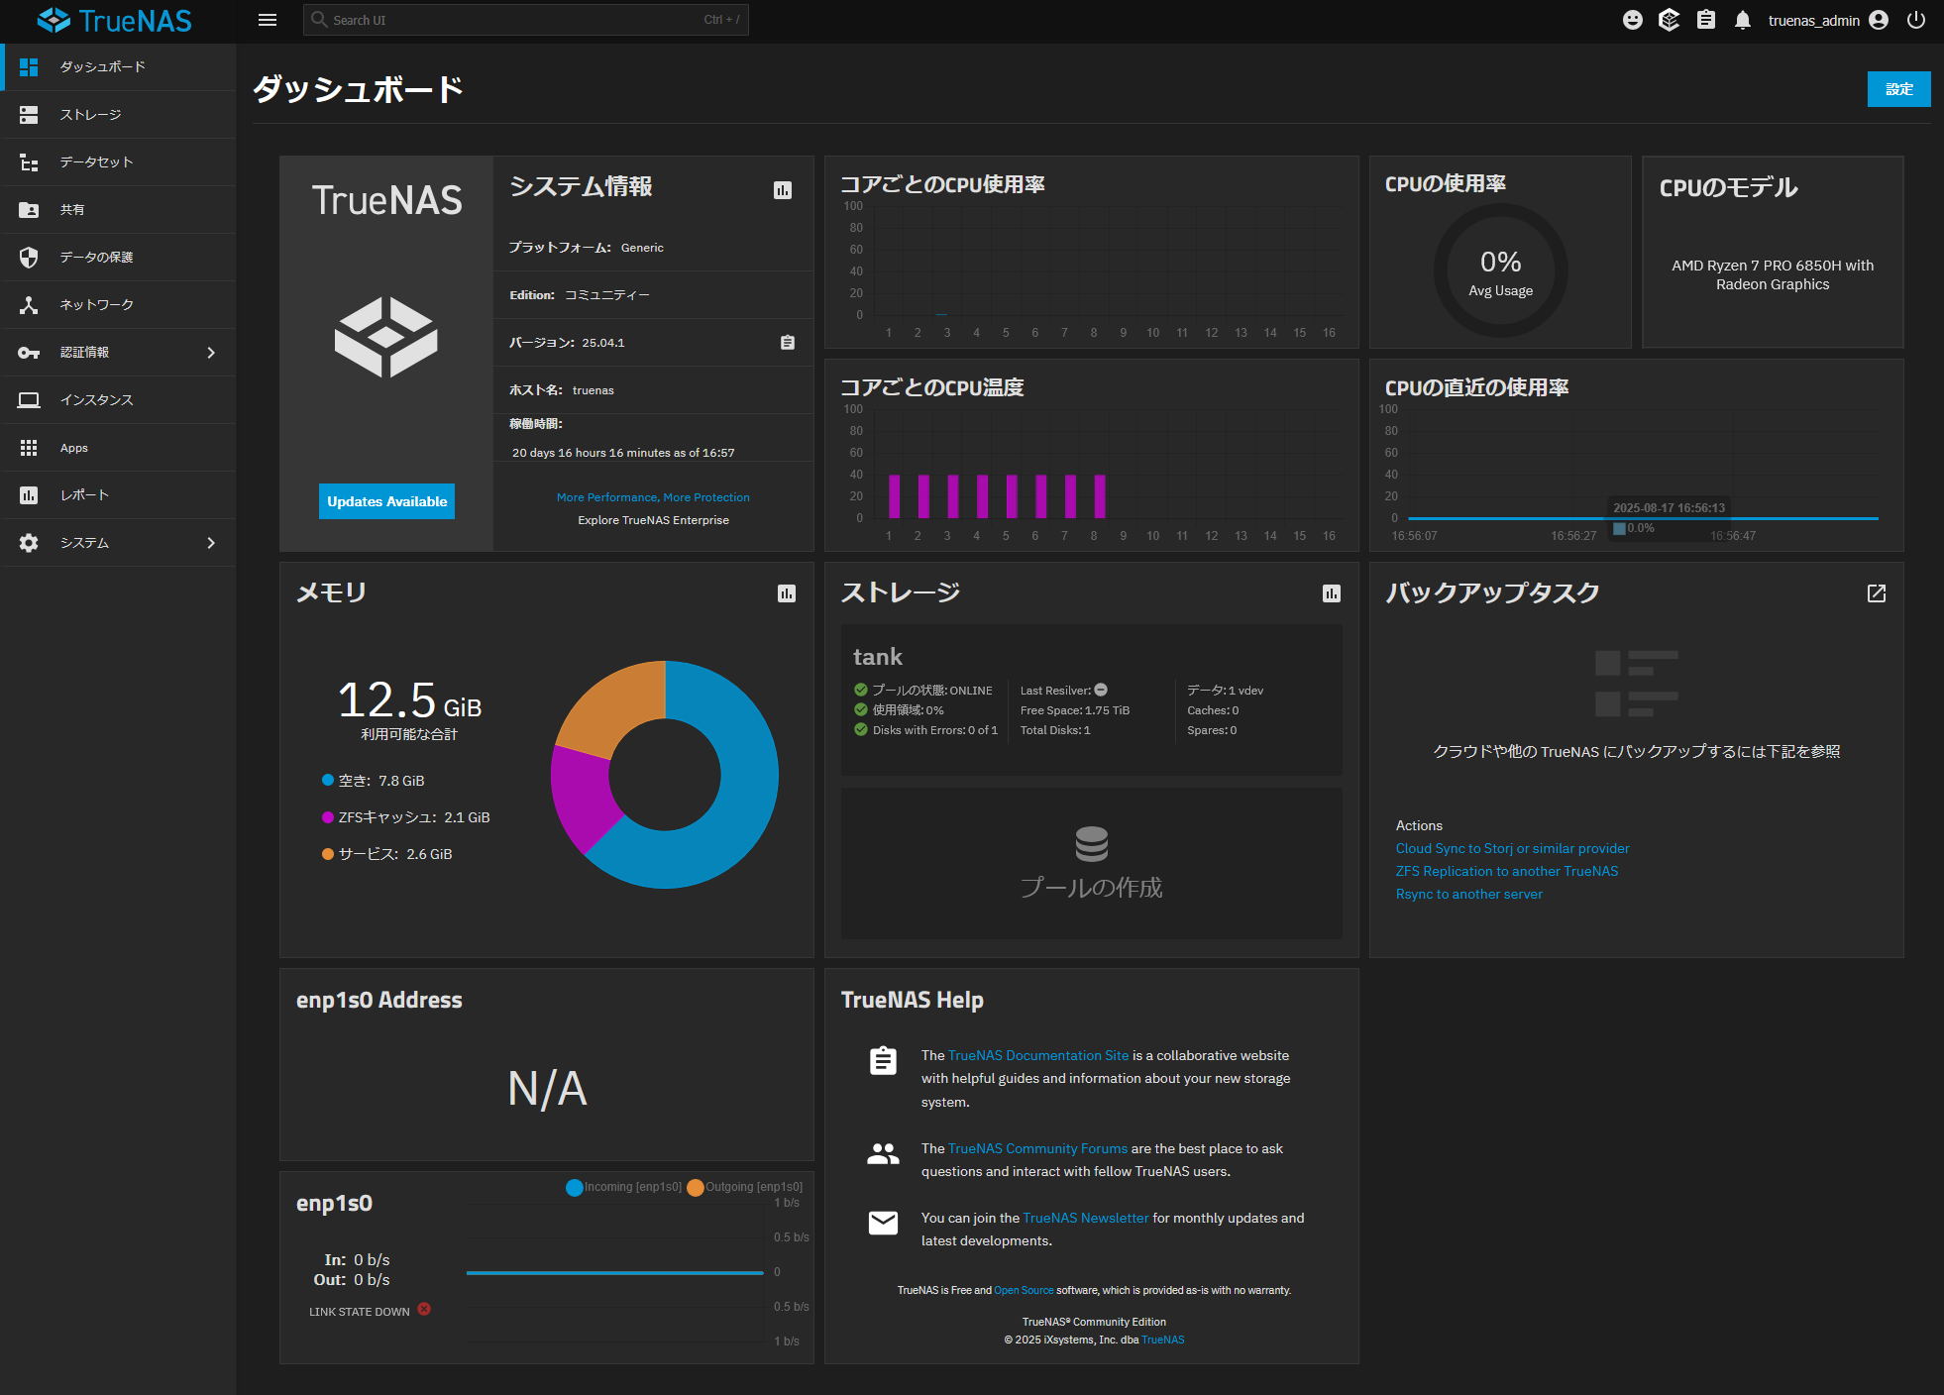Click the Network sidebar icon
The width and height of the screenshot is (1944, 1395).
tap(29, 305)
